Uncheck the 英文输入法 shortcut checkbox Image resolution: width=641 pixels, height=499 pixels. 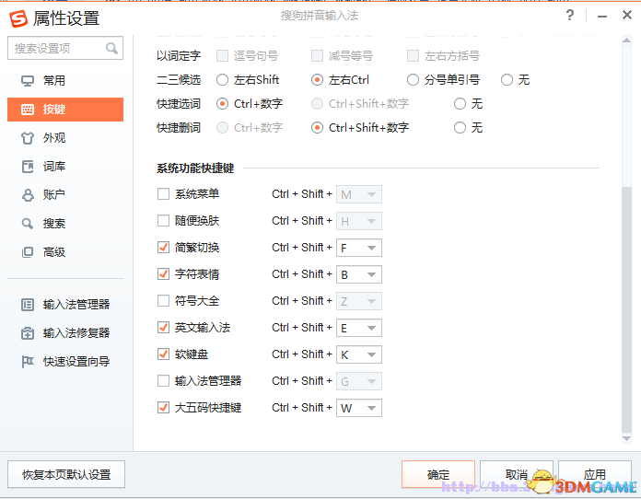coord(164,328)
